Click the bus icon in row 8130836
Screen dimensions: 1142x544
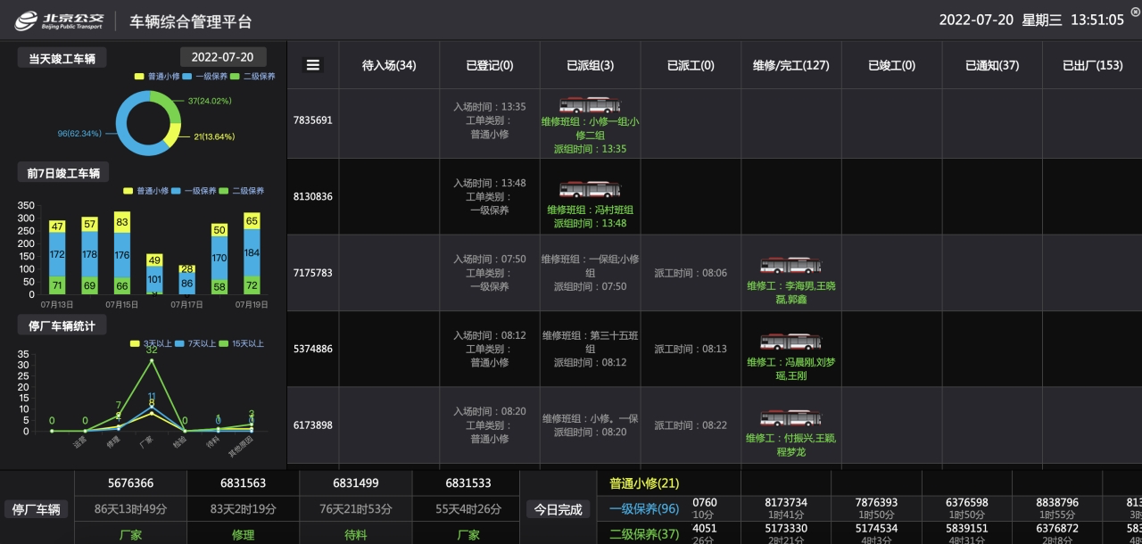tap(590, 189)
